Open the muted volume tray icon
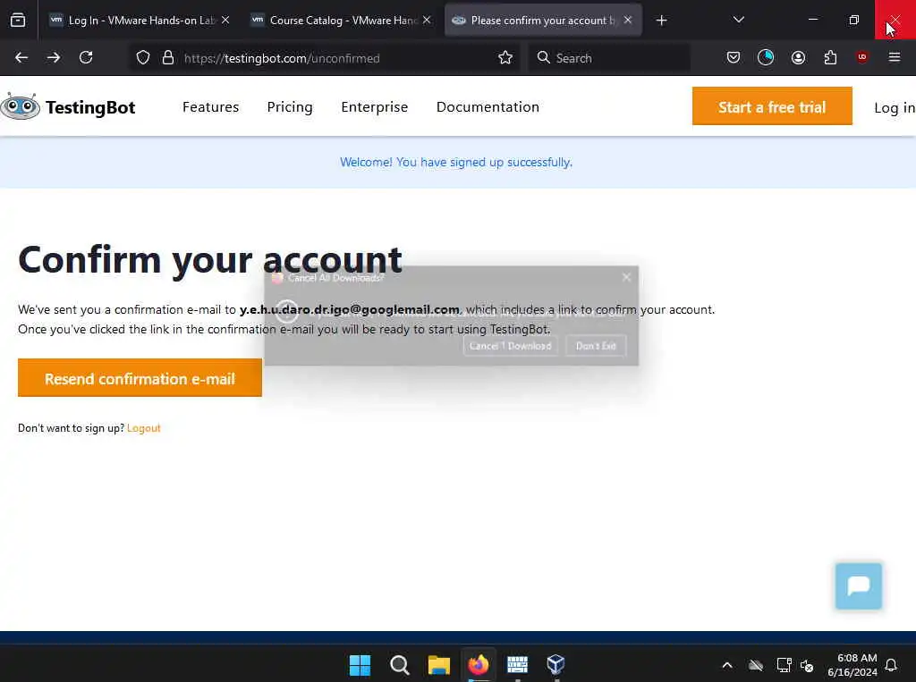Viewport: 916px width, 682px height. pos(807,666)
